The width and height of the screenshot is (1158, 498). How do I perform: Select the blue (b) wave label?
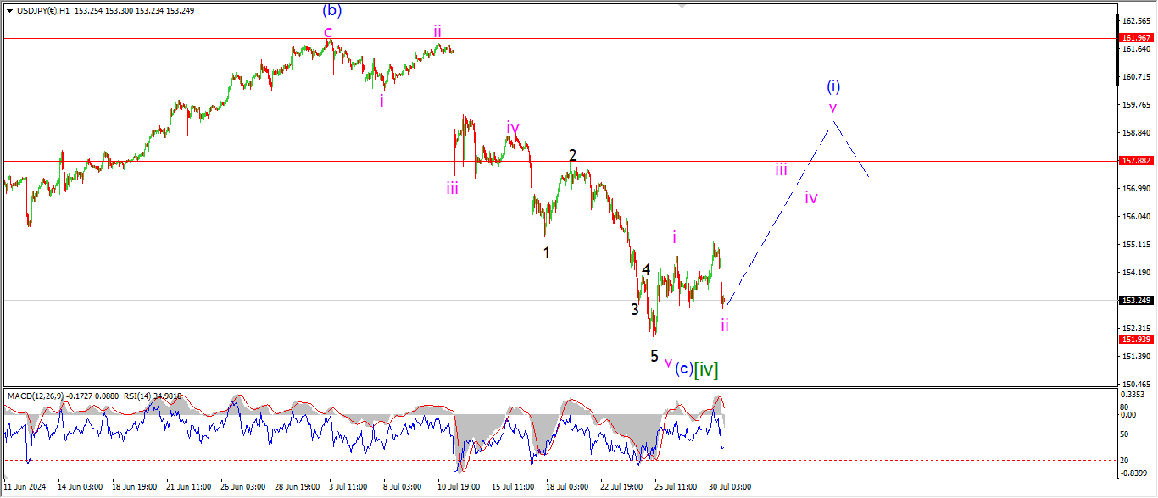coord(331,11)
